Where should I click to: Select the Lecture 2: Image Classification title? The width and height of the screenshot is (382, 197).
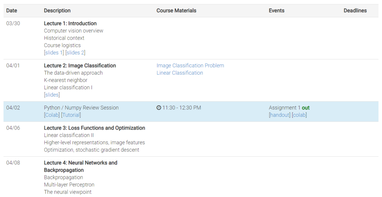[80, 65]
